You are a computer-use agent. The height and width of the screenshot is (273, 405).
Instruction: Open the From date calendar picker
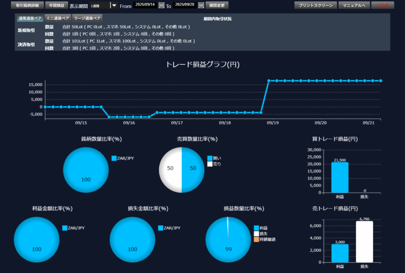click(x=162, y=5)
